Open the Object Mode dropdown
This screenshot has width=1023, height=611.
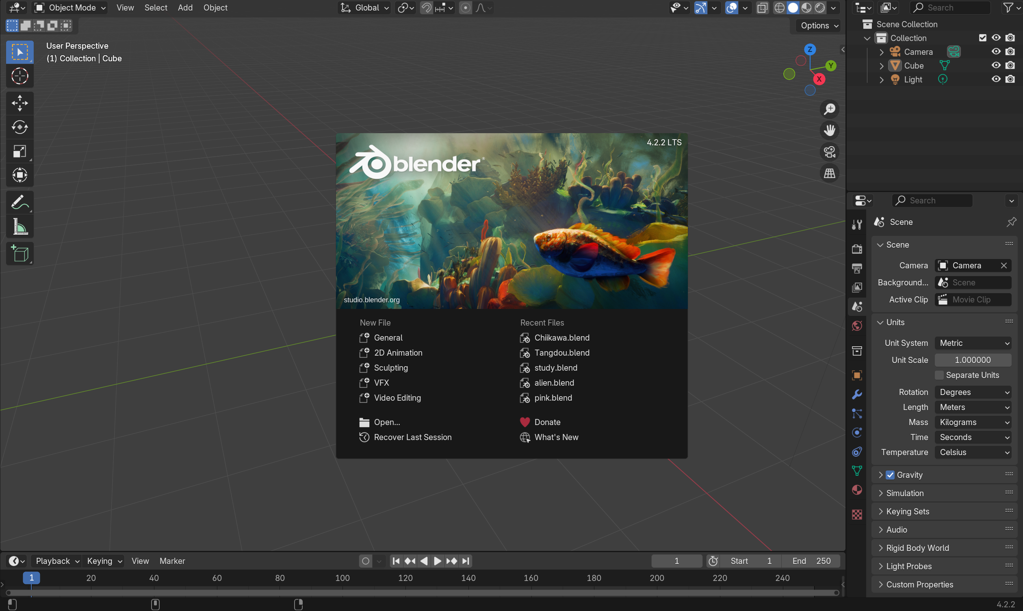(x=70, y=8)
